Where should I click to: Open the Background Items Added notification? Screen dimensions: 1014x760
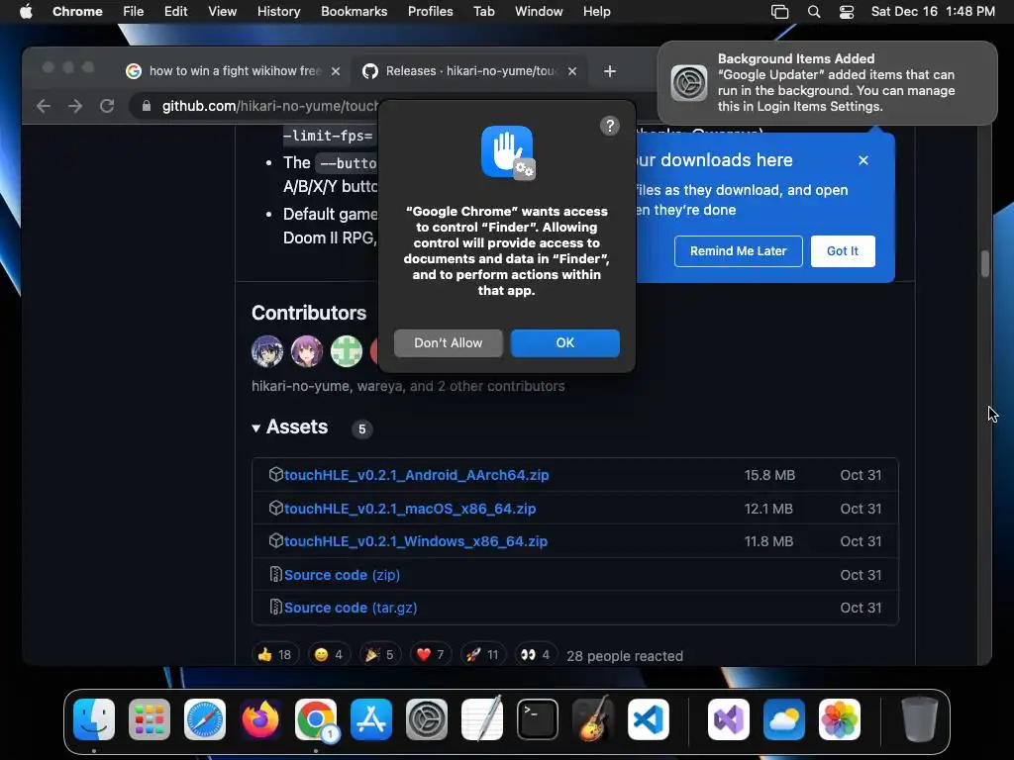click(827, 83)
